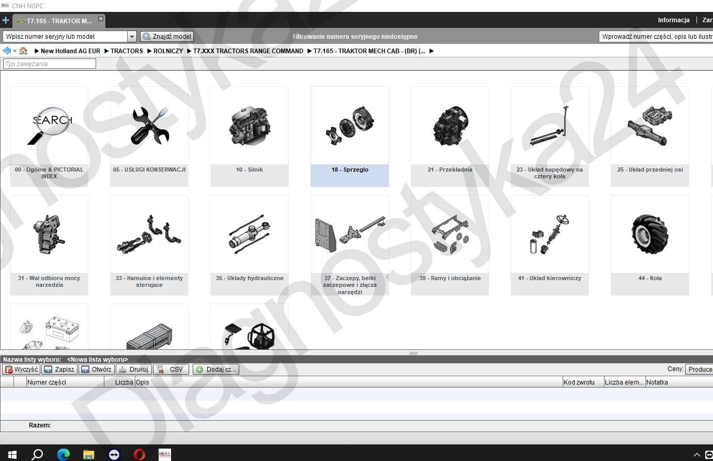This screenshot has height=461, width=713.
Task: Open File Explorer from the taskbar
Action: tap(89, 454)
